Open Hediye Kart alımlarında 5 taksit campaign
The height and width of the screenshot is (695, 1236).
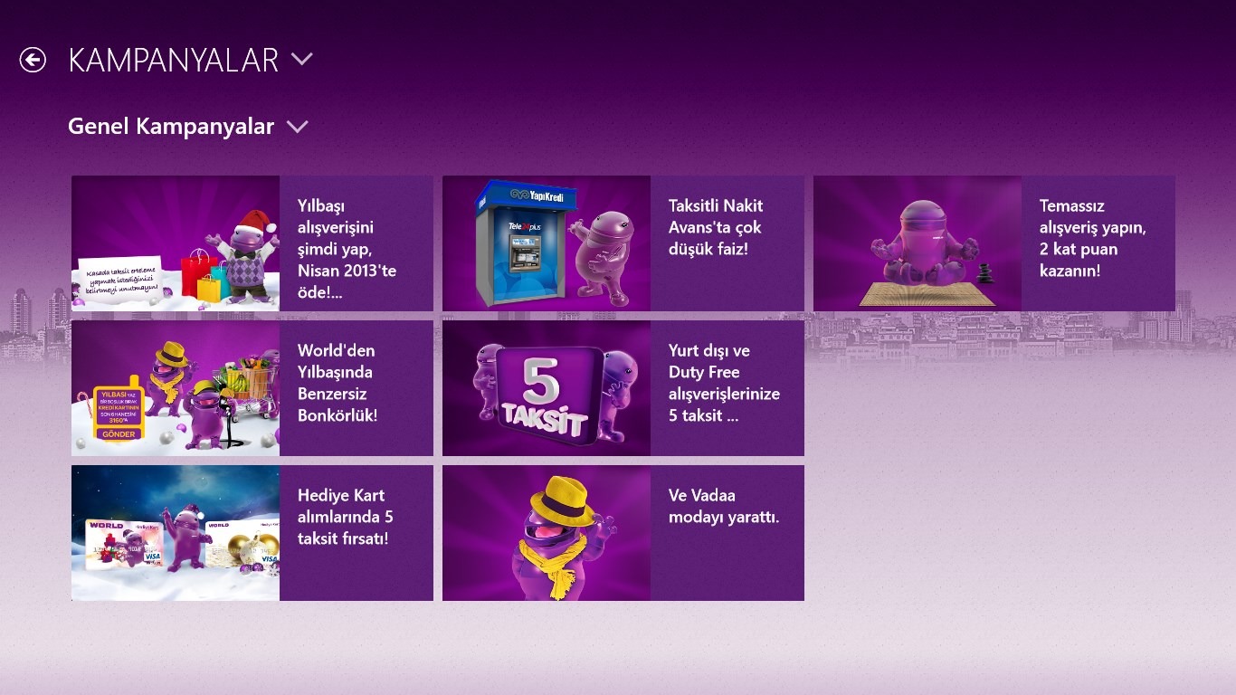(357, 533)
